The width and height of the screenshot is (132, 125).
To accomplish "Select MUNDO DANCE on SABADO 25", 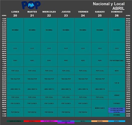I will coord(100,108).
